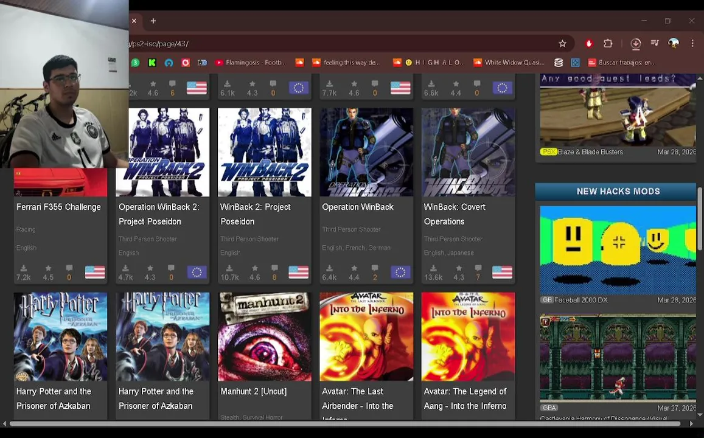Open the Chrome three-dot menu

click(x=692, y=44)
